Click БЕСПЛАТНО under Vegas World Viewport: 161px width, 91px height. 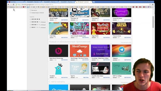(x=106, y=38)
